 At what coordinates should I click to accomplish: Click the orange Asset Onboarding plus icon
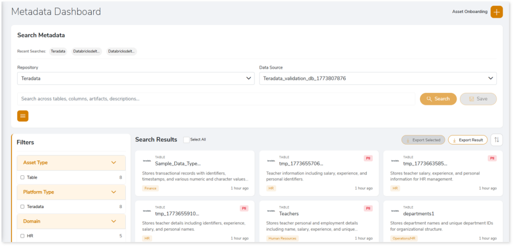tap(496, 12)
